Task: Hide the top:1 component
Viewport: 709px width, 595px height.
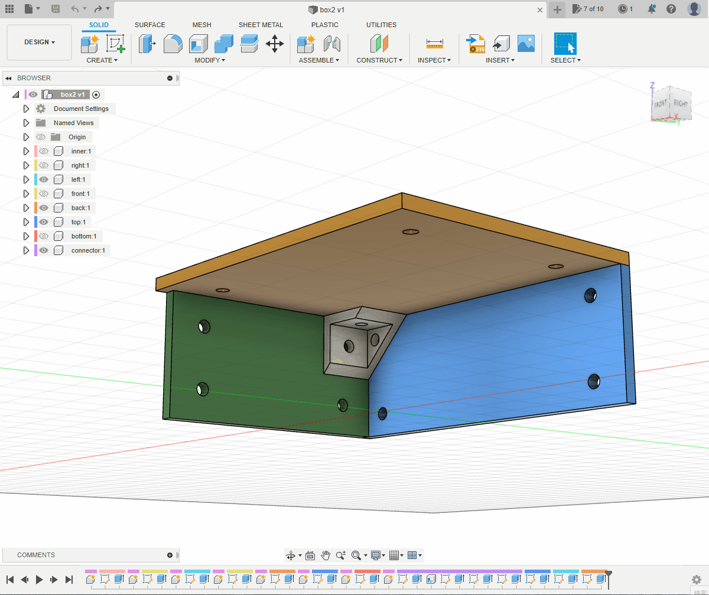Action: click(x=44, y=222)
